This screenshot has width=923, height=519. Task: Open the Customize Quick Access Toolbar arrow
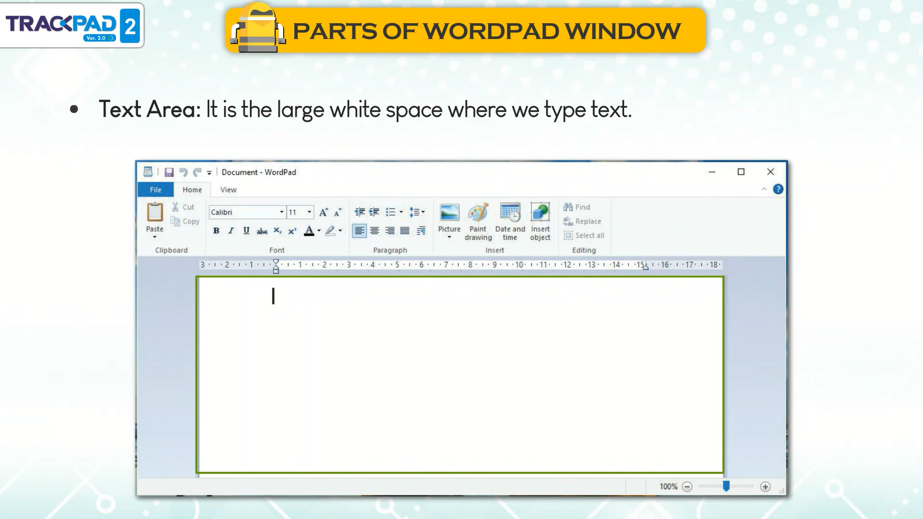point(209,172)
